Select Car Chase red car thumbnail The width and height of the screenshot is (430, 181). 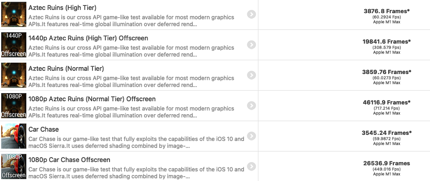(14, 136)
